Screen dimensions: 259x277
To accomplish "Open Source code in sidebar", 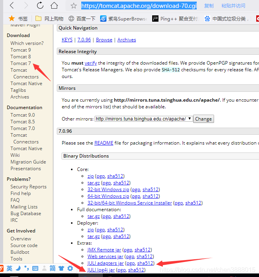I will tap(24, 245).
